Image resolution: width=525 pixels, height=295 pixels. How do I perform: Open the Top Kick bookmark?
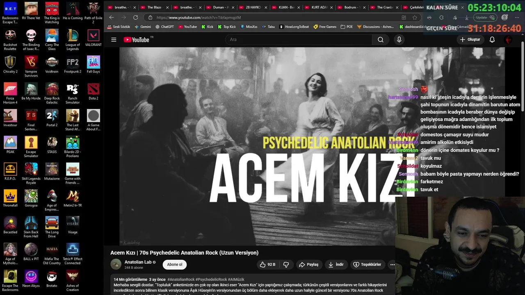(227, 27)
